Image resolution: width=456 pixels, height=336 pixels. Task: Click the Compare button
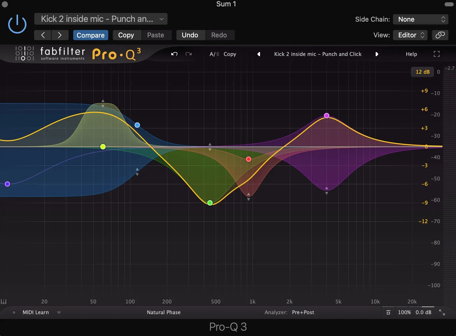click(90, 35)
